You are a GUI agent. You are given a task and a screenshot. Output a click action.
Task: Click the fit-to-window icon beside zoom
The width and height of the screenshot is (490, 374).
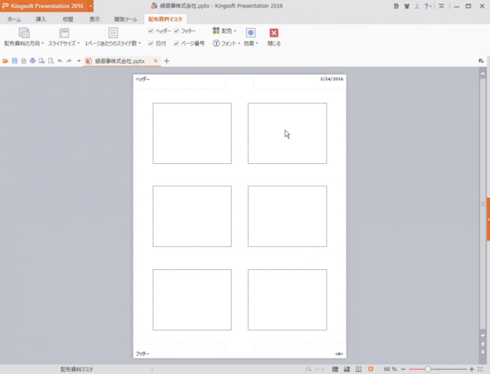480,369
